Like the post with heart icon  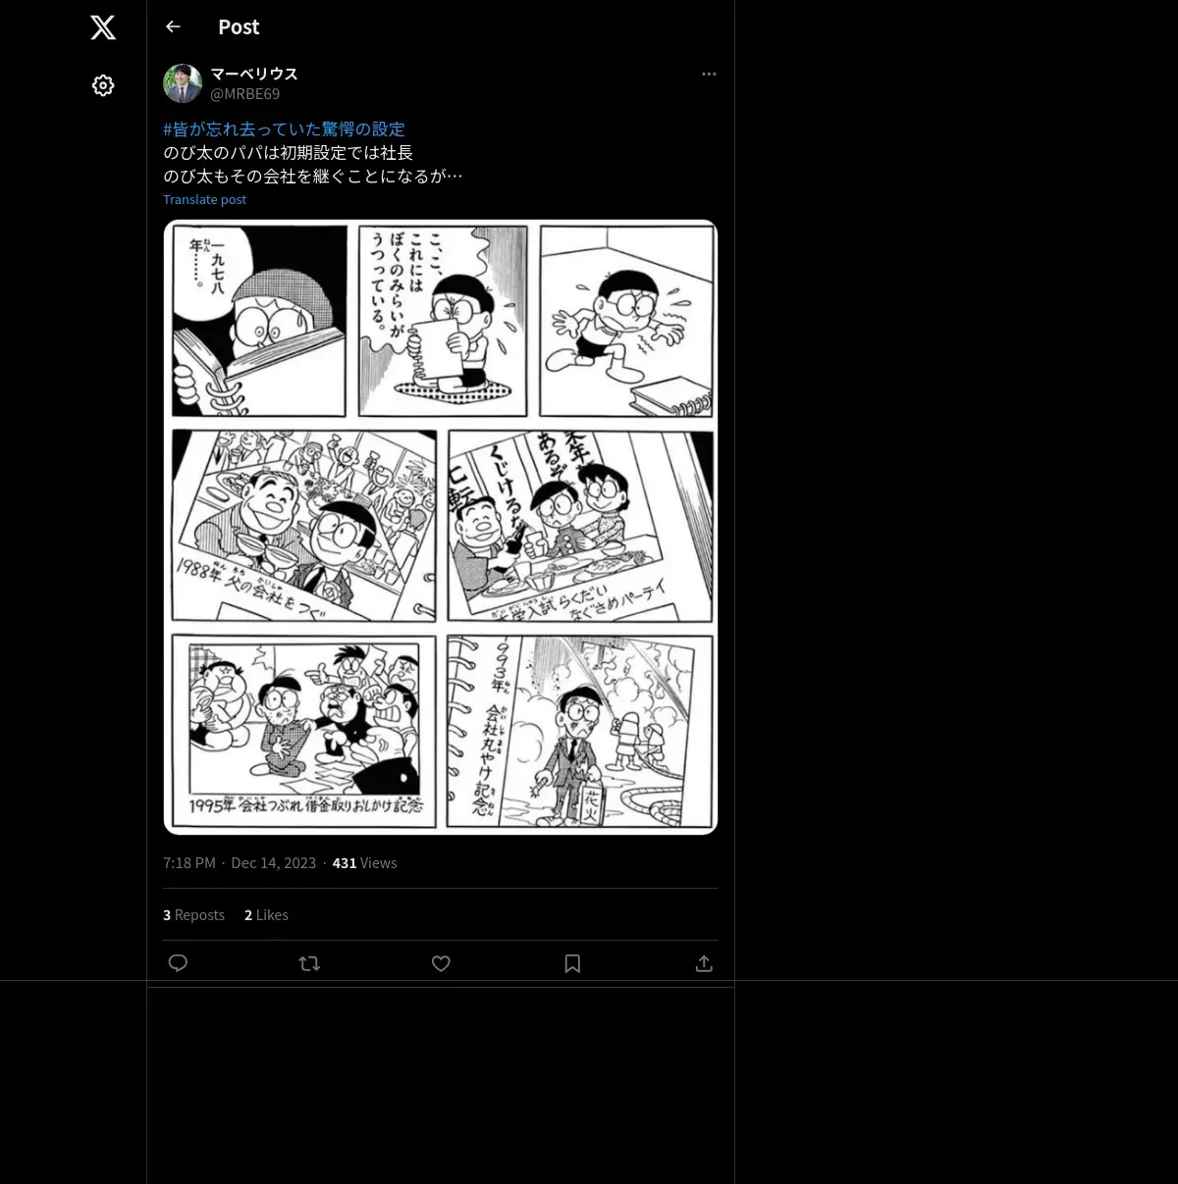point(441,963)
